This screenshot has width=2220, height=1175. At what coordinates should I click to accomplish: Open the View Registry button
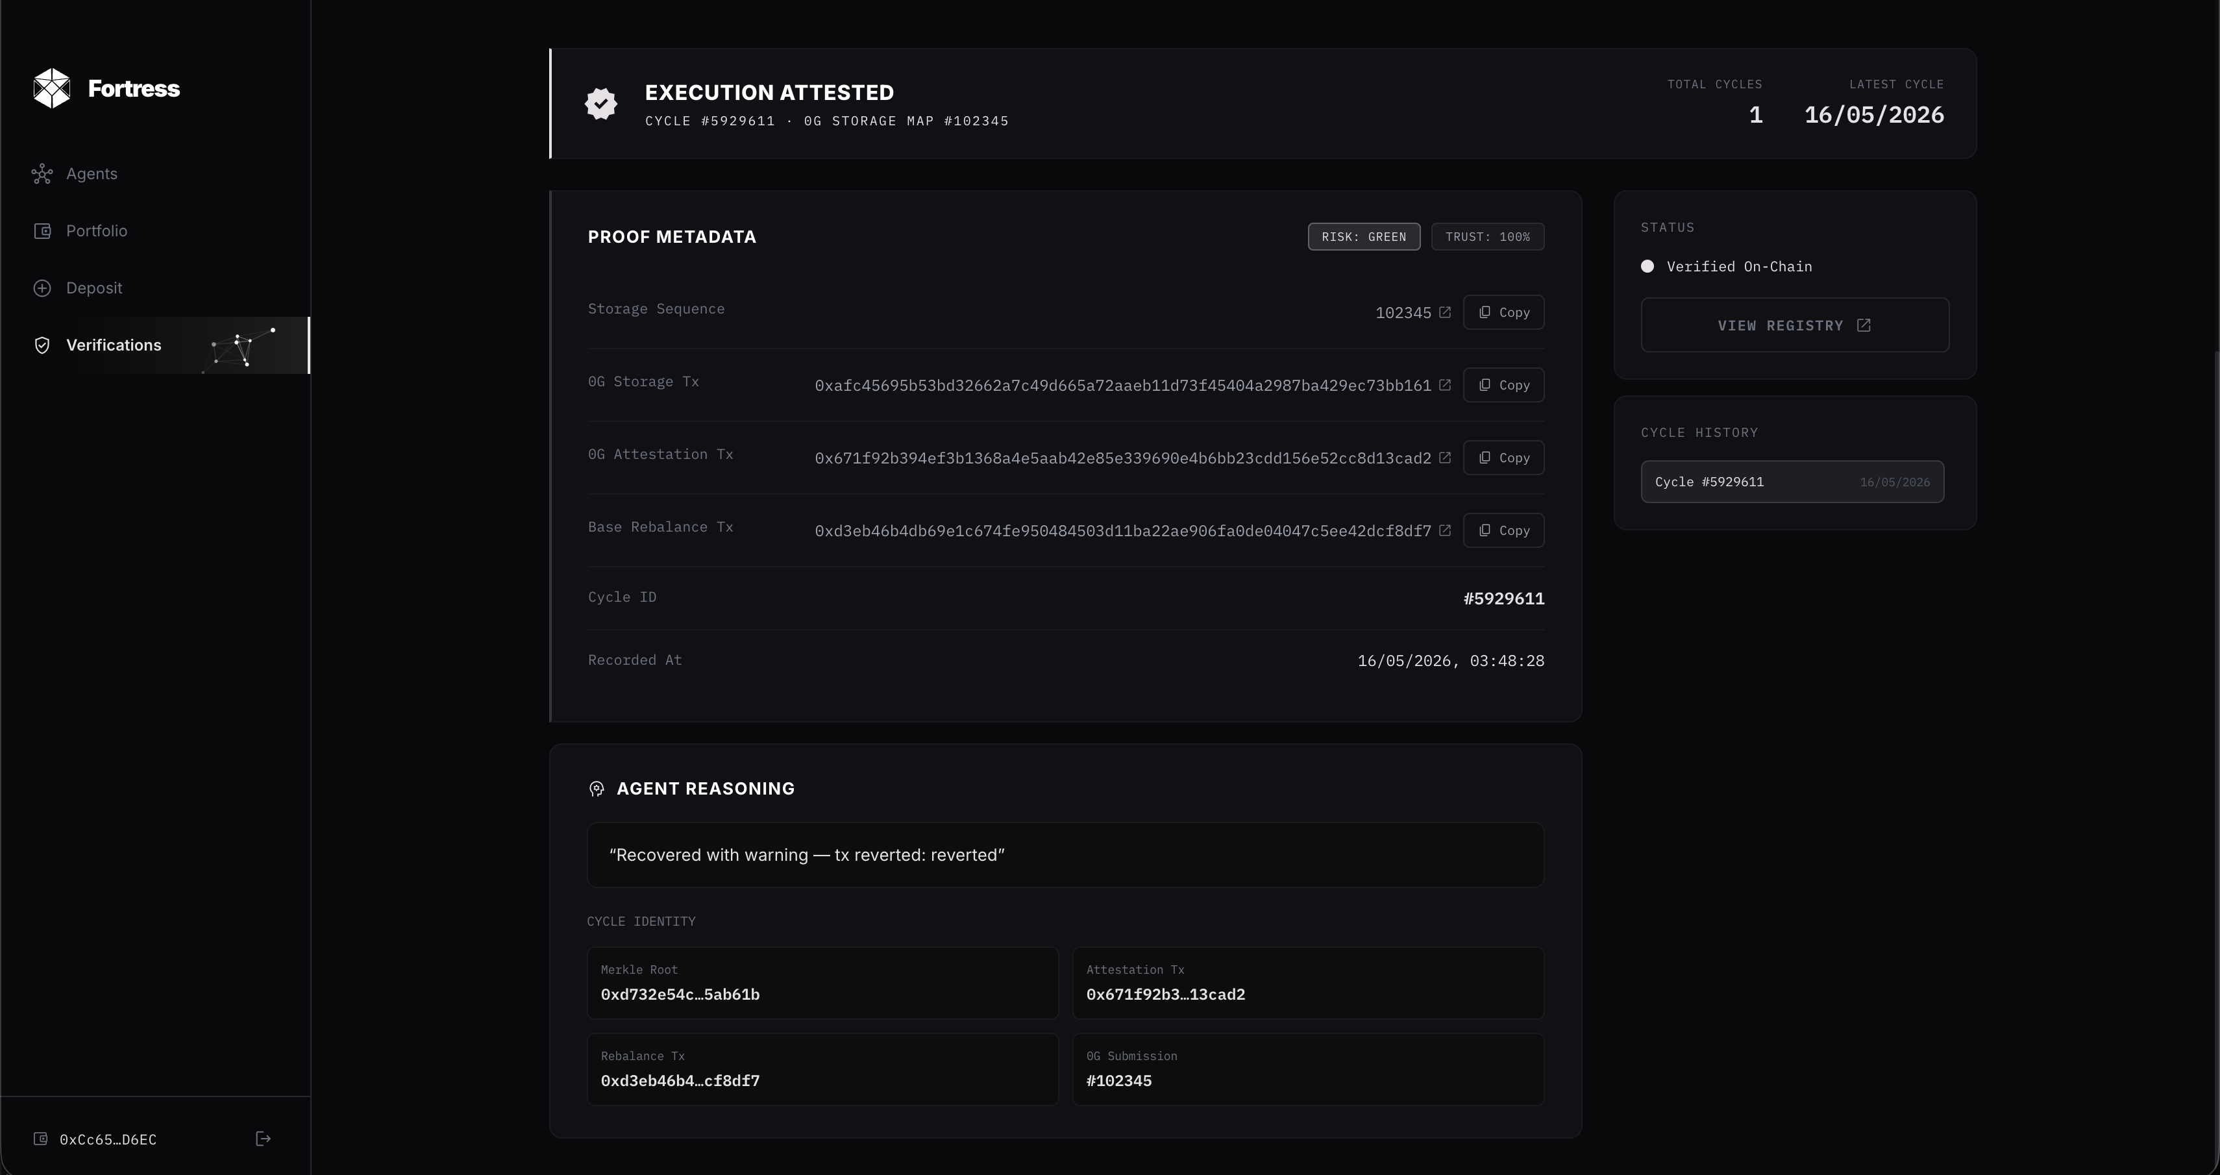click(1795, 325)
